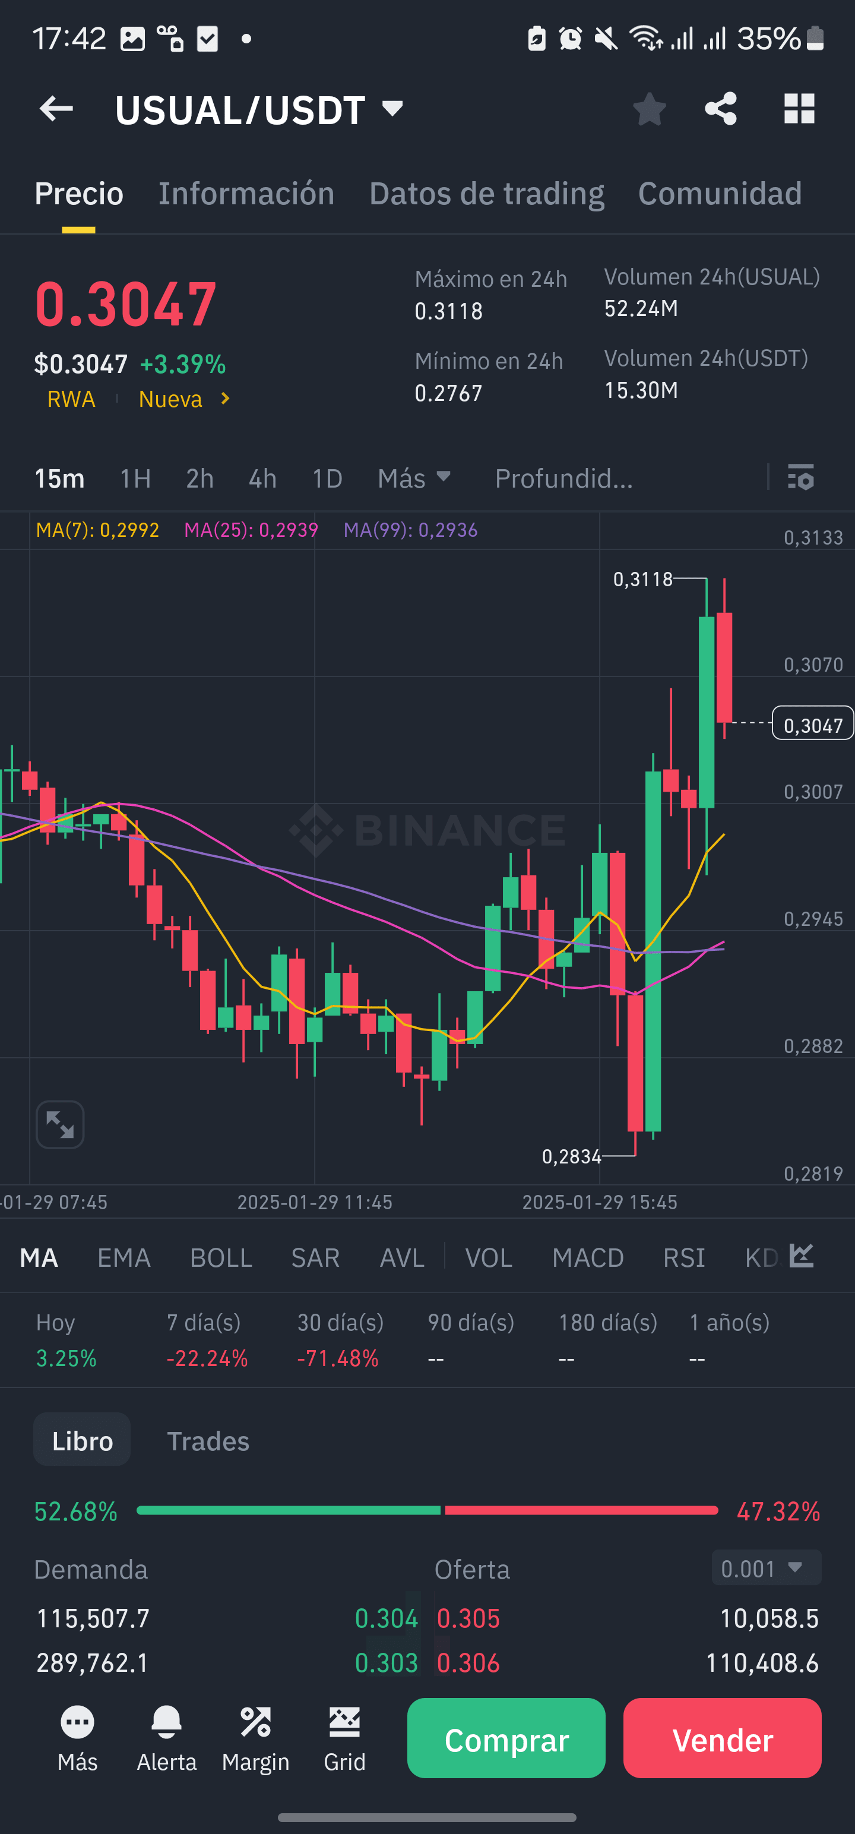Switch to the Datos de trading tab
Image resolution: width=855 pixels, height=1834 pixels.
(x=487, y=194)
